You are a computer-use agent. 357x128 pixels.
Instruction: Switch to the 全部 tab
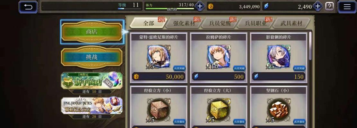pos(148,23)
